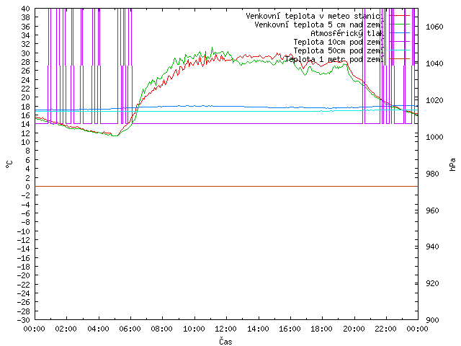Click the '980' hPa tick label
The width and height of the screenshot is (461, 346).
(x=432, y=174)
